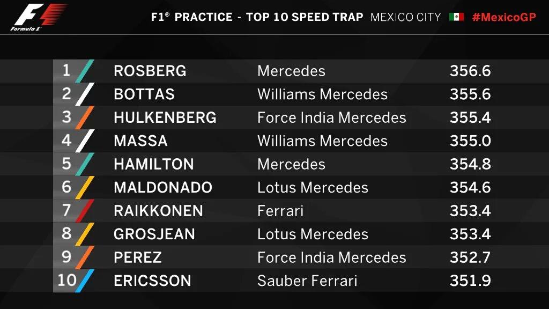Click the TOP 10 SPEED TRAP title
The image size is (549, 309).
click(305, 17)
